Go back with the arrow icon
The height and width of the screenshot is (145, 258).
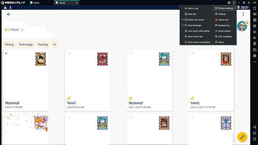coord(9,14)
